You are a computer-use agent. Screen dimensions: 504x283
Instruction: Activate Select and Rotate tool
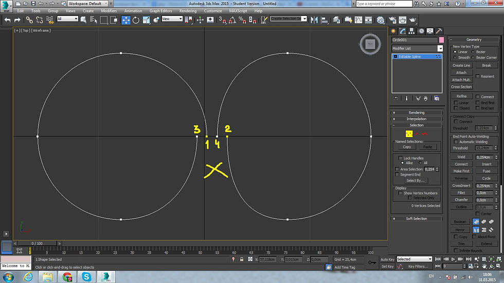(x=136, y=20)
